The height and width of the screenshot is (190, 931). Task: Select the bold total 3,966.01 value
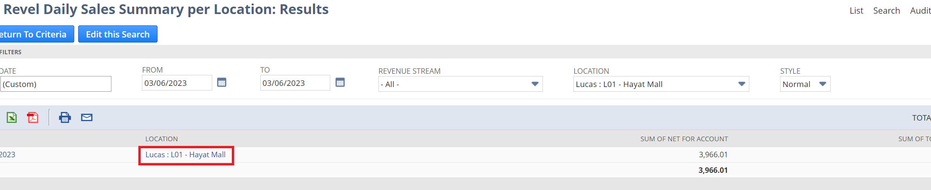pyautogui.click(x=713, y=170)
